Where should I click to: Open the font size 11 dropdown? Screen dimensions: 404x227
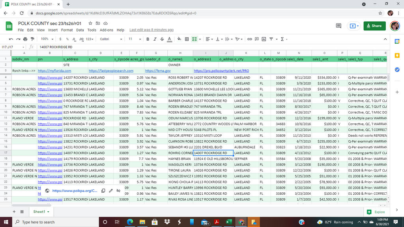[135, 39]
